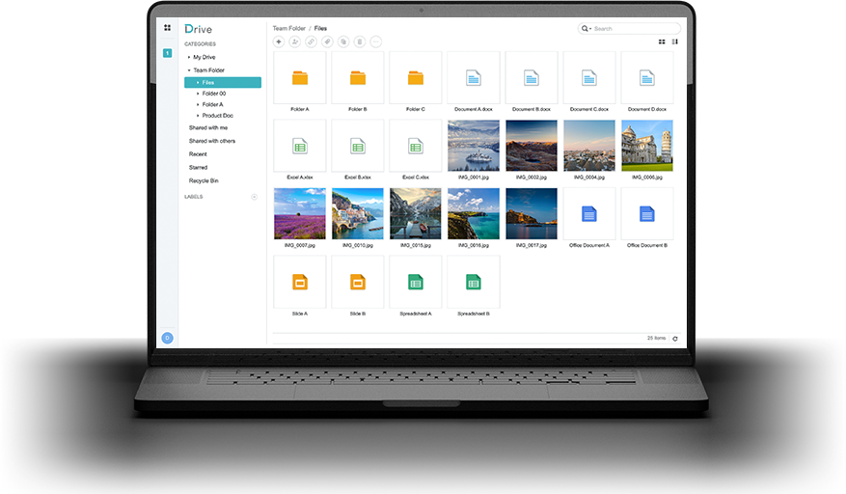Open the app grid icon at top-left
Screen dimensions: 846x494
[x=167, y=28]
